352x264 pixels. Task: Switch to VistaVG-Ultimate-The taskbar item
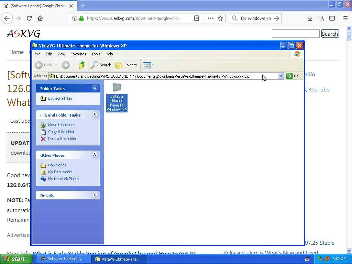click(x=119, y=259)
